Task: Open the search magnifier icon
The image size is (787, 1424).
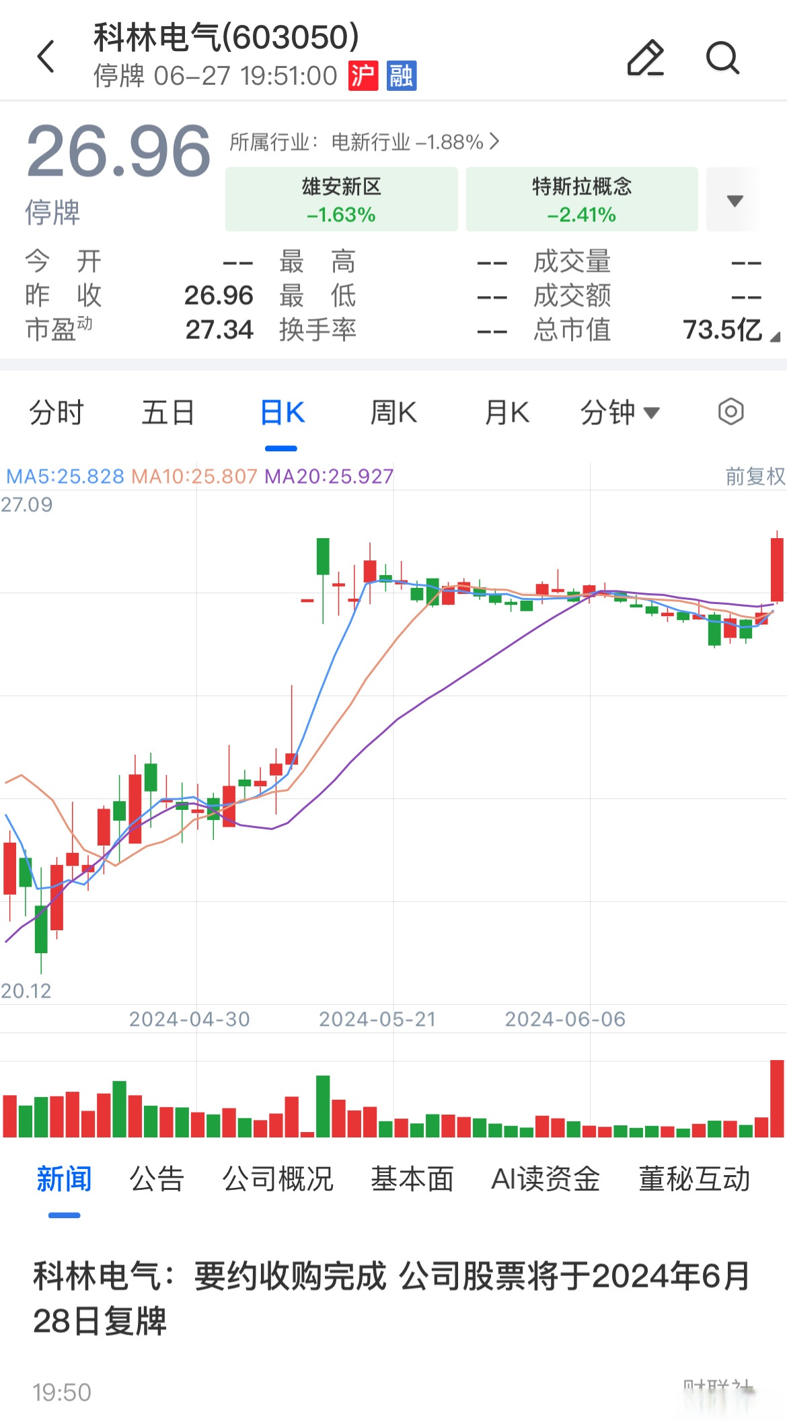Action: 722,58
